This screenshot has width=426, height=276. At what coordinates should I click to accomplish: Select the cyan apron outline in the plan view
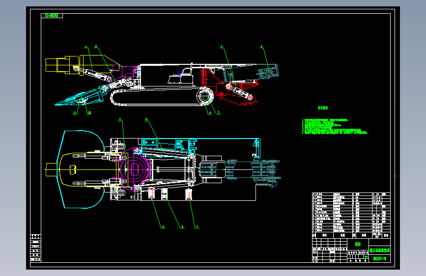tap(81, 169)
